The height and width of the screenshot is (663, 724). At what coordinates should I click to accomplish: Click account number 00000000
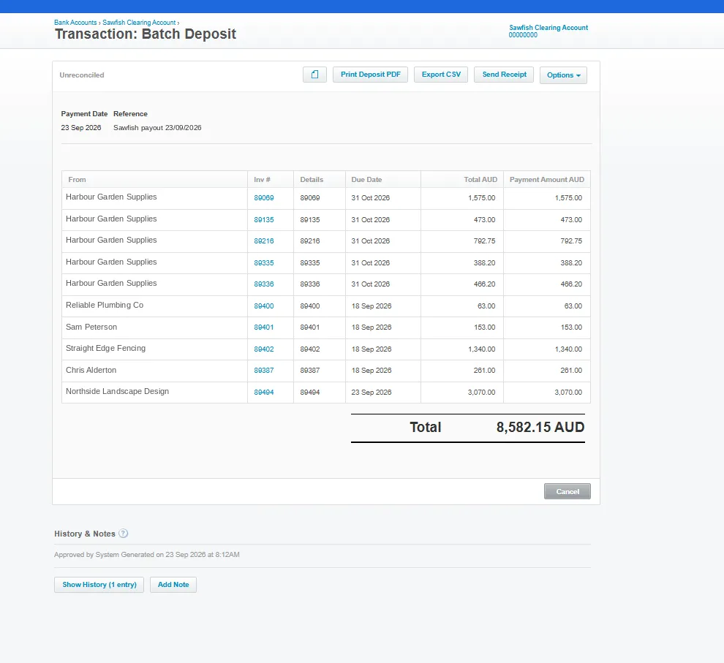[x=523, y=35]
